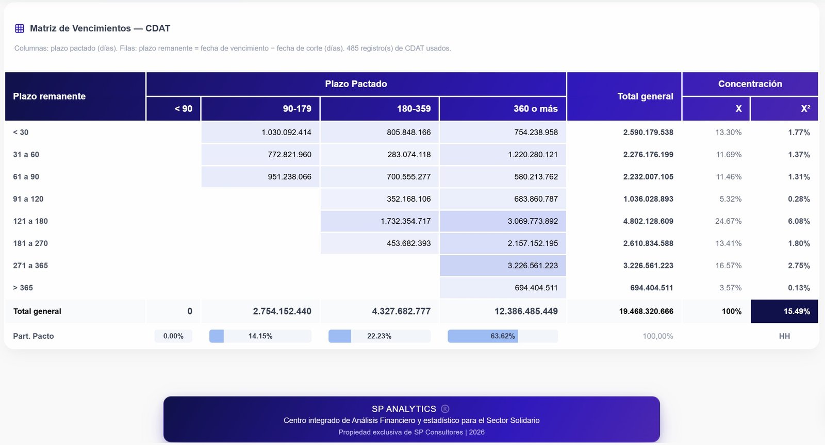The width and height of the screenshot is (825, 445).
Task: Click the 3.226.561.223 cell in row 271 a 365
Action: point(503,266)
